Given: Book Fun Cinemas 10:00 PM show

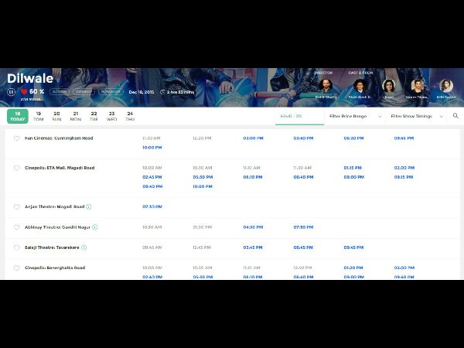Looking at the screenshot, I should 152,148.
